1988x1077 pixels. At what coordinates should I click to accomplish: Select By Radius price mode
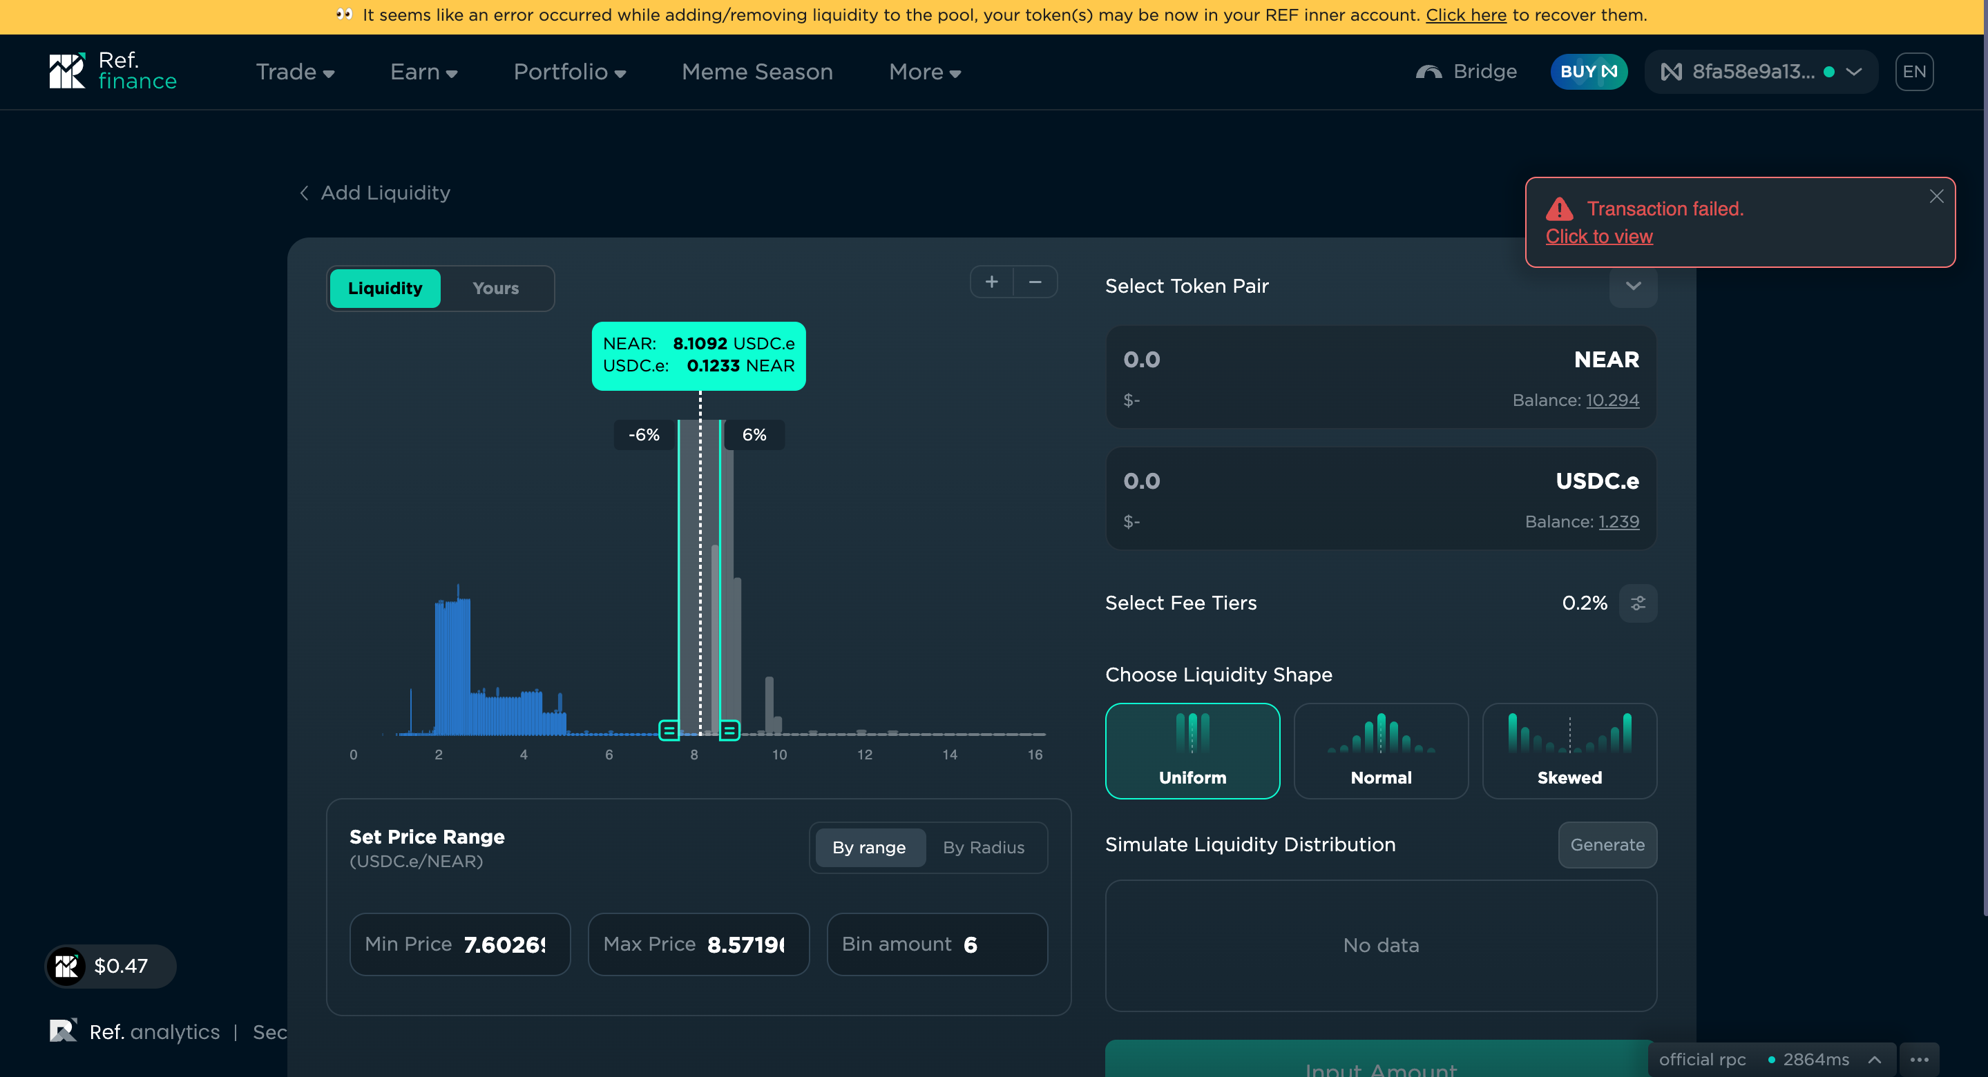(x=983, y=847)
